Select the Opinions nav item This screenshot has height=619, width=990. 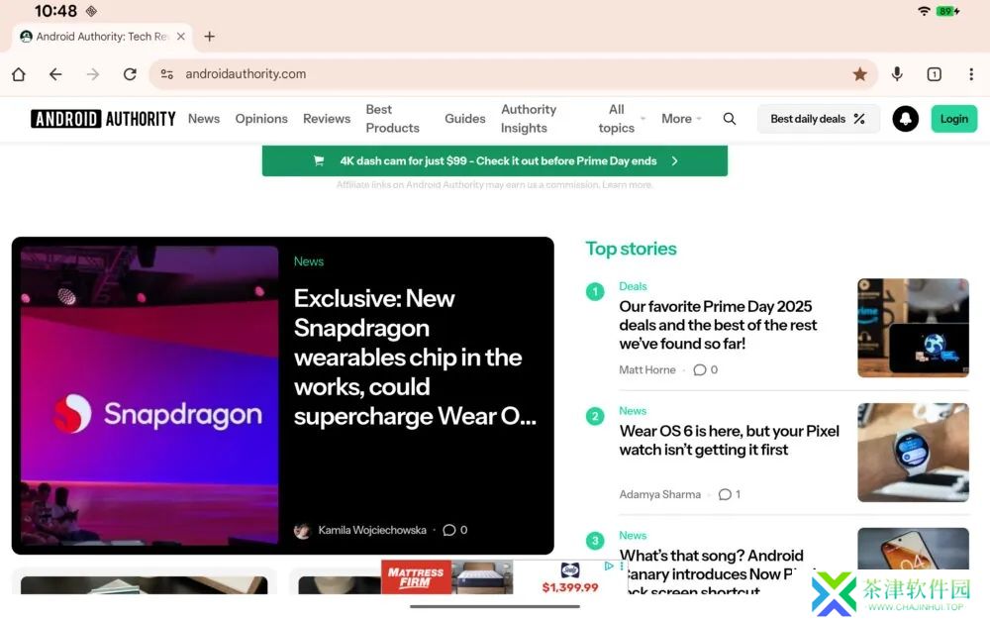(x=261, y=119)
